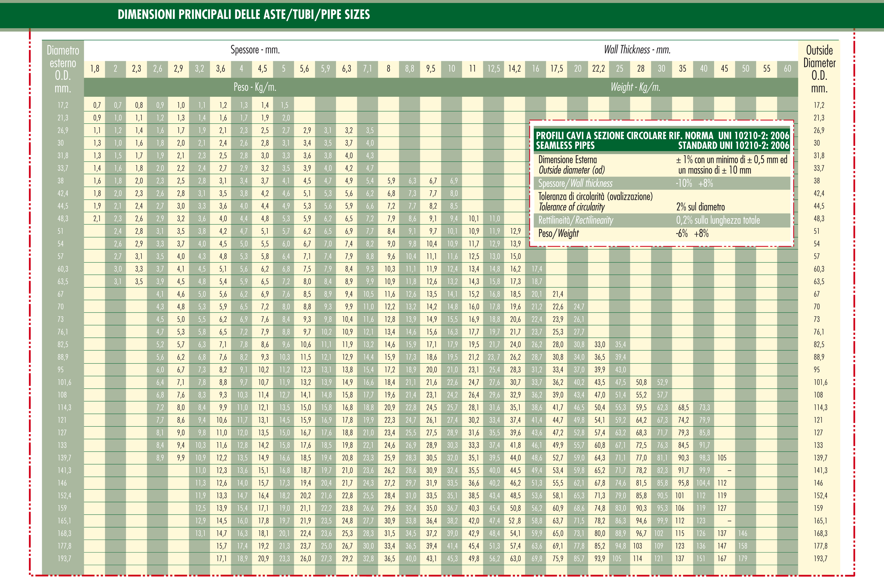
Task: Click the 'Tolerance of circularity' label
Action: (572, 207)
